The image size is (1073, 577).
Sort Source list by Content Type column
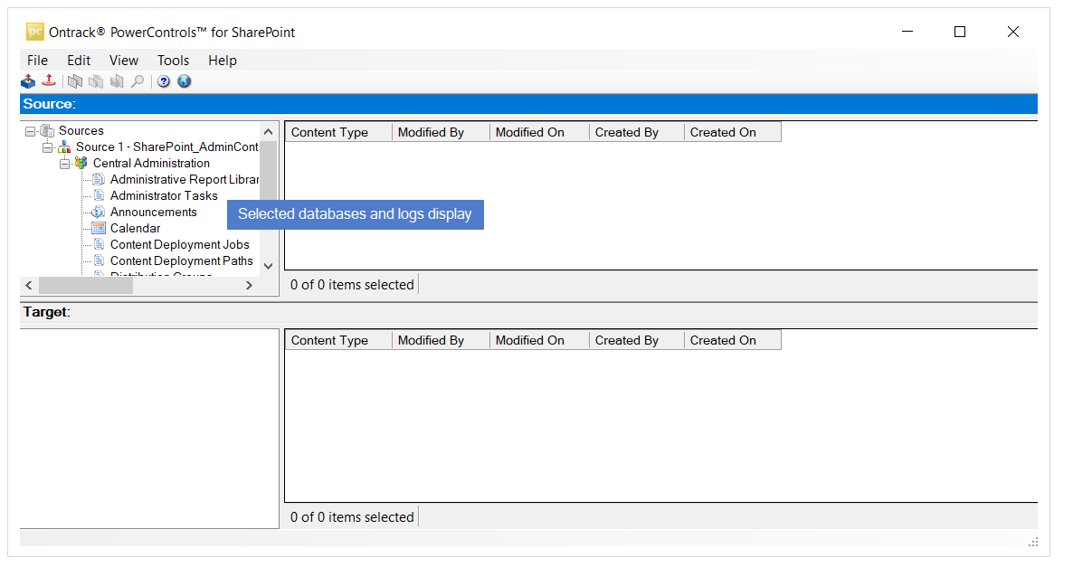[338, 132]
